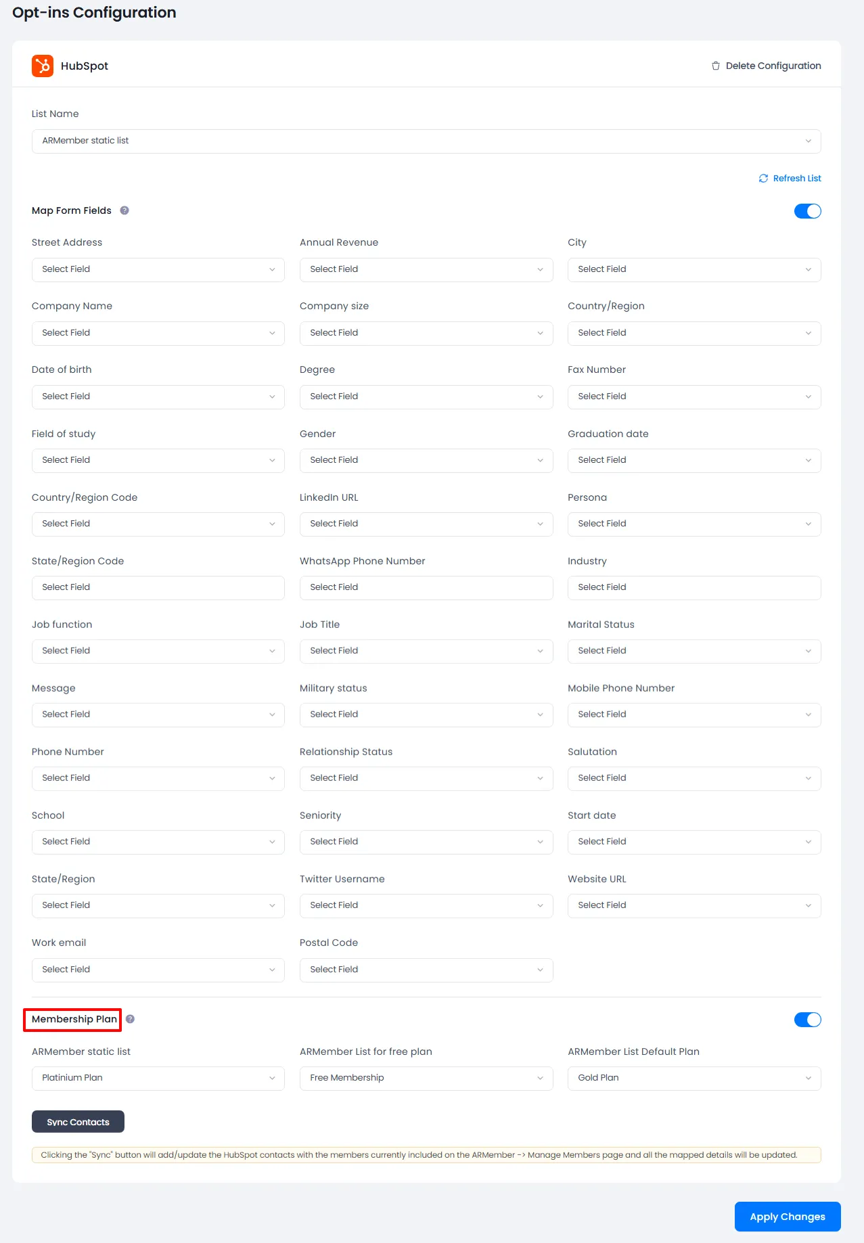Click the Delete Configuration link

pyautogui.click(x=773, y=66)
